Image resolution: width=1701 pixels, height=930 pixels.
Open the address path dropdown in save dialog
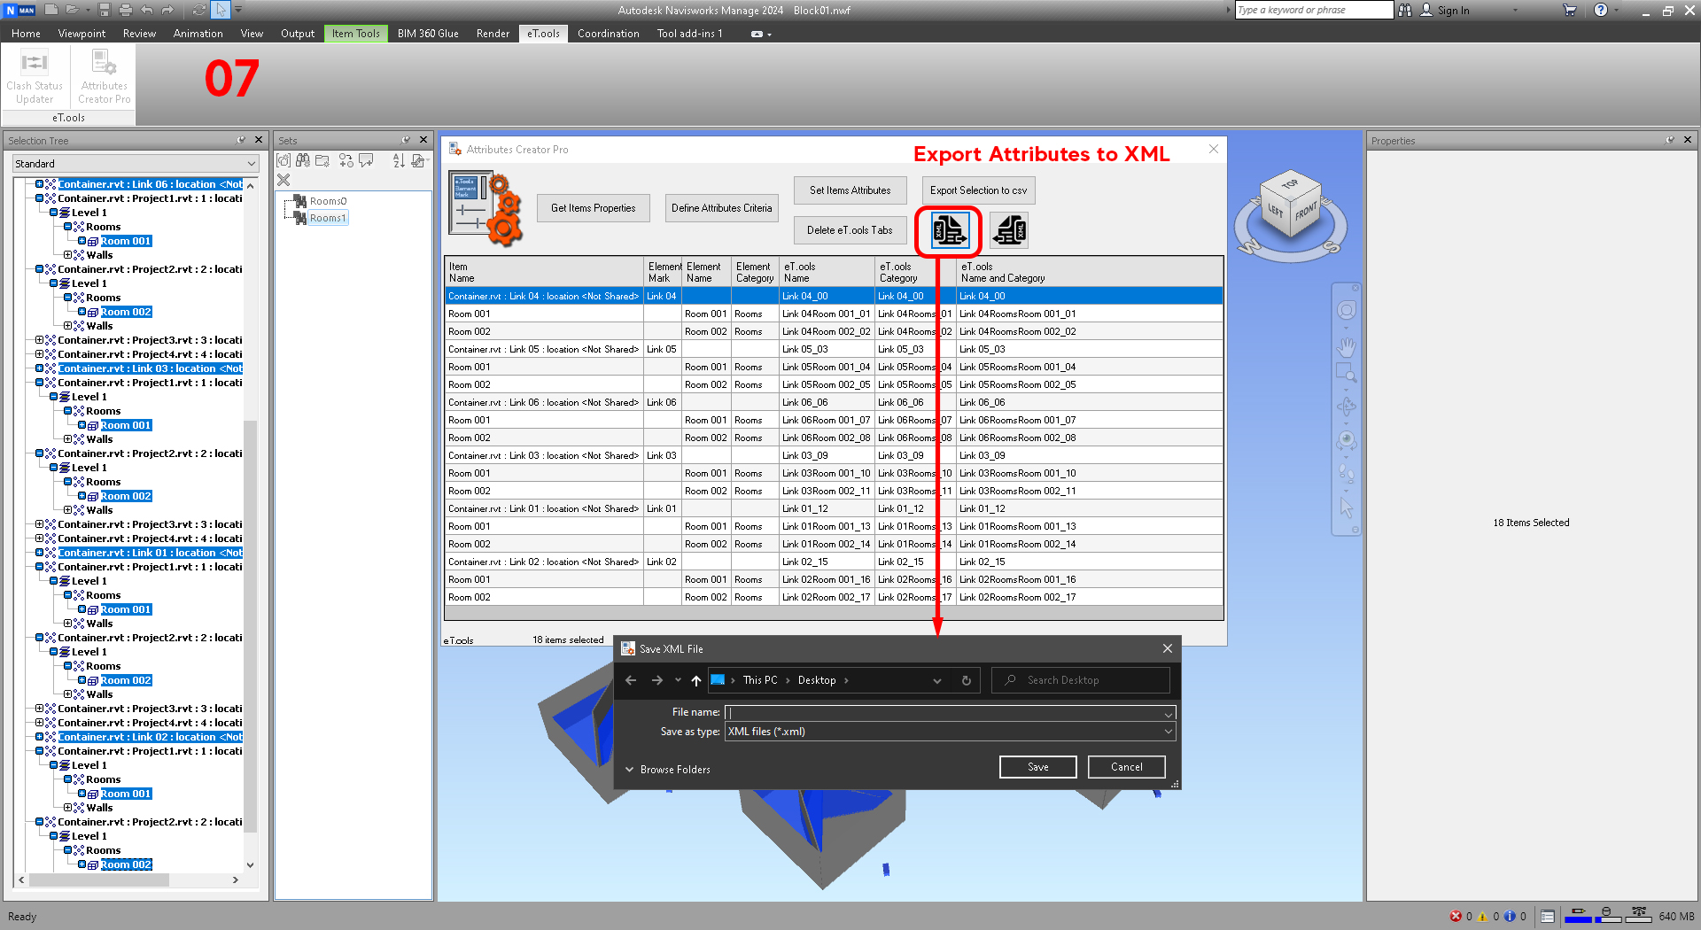click(x=936, y=680)
